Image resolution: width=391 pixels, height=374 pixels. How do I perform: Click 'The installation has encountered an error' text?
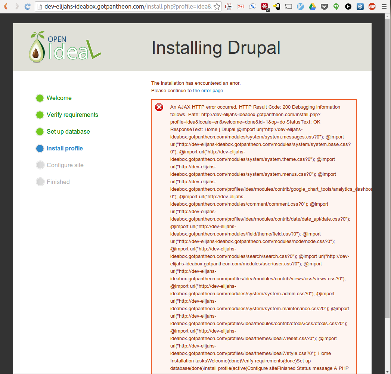point(196,83)
